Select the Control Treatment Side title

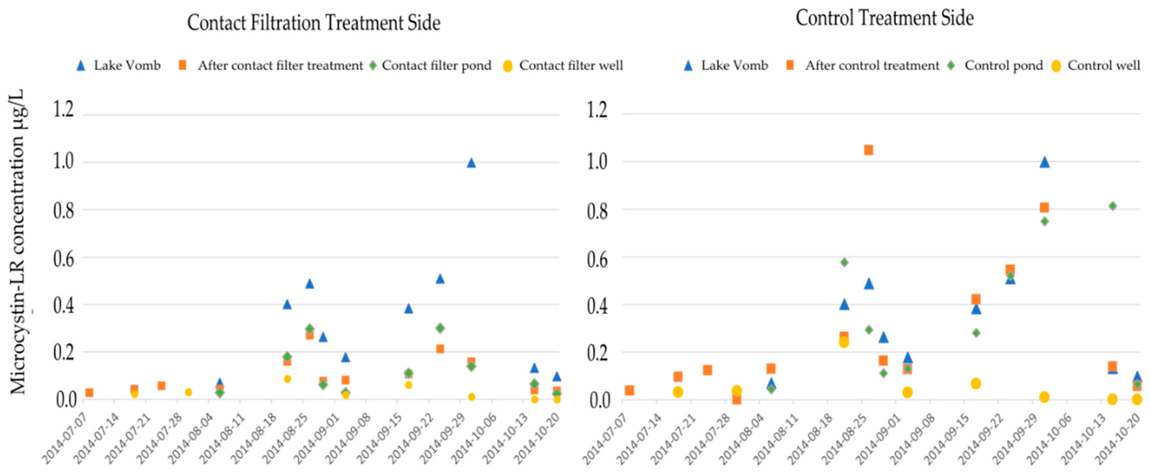coord(884,18)
